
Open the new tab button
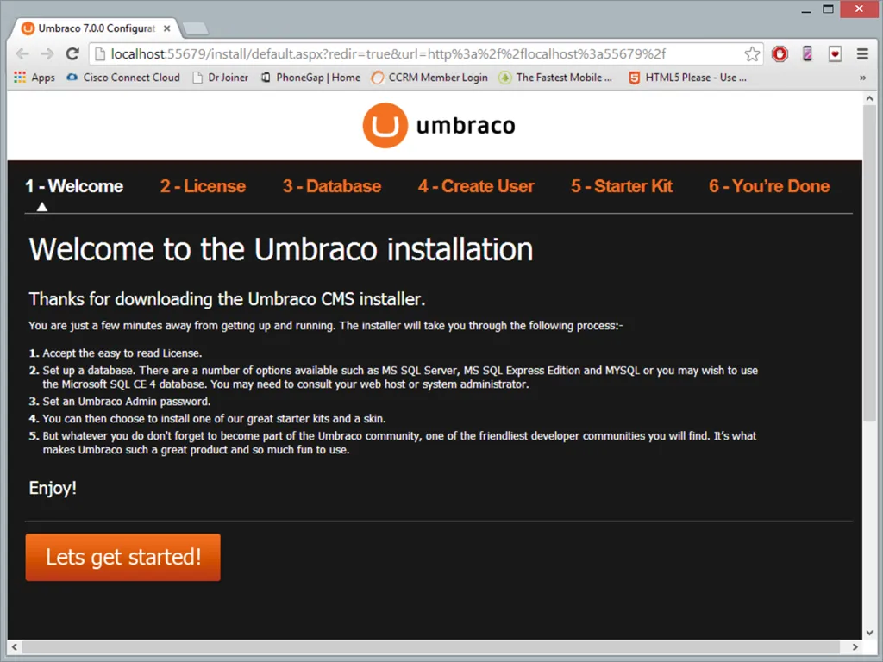[x=196, y=28]
